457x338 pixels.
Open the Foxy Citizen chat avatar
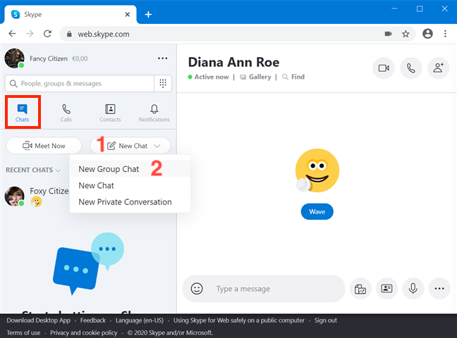click(14, 196)
